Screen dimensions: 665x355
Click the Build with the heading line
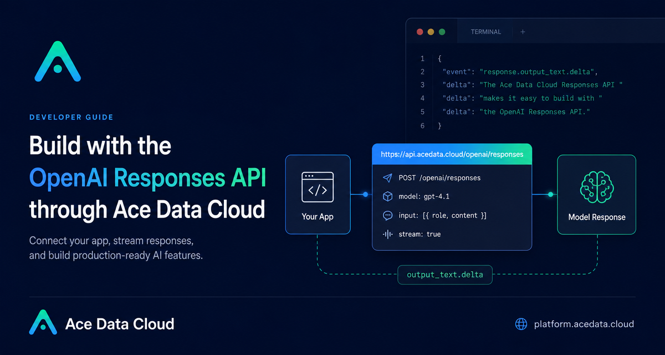tap(100, 146)
